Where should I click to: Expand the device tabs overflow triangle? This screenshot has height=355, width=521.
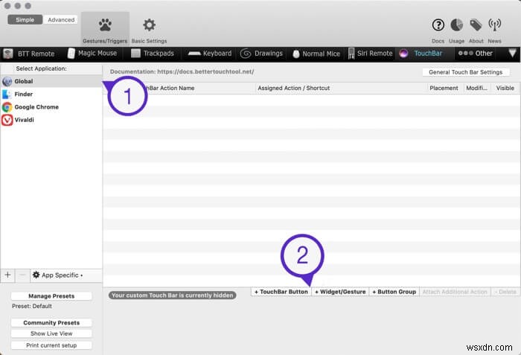coord(512,53)
